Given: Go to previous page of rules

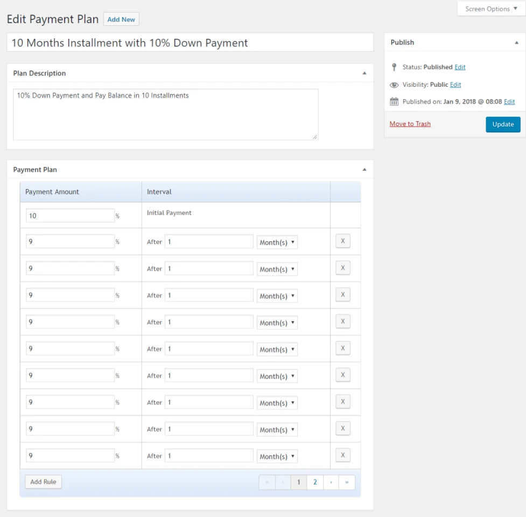Looking at the screenshot, I should tap(283, 483).
